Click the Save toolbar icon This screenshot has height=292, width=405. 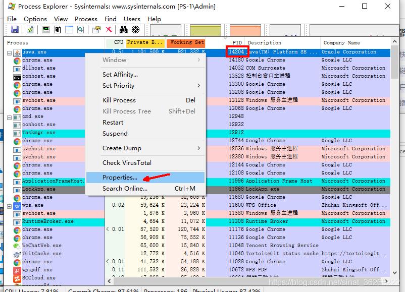click(x=15, y=30)
